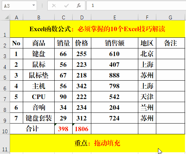This screenshot has width=186, height=154.
Task: Click the 销量 header cell
Action: (x=64, y=43)
